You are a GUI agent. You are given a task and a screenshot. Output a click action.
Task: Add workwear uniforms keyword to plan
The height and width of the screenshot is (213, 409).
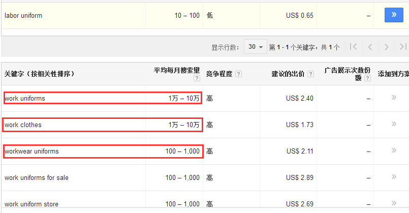click(x=394, y=150)
